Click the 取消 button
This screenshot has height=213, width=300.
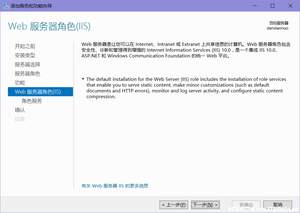[278, 205]
